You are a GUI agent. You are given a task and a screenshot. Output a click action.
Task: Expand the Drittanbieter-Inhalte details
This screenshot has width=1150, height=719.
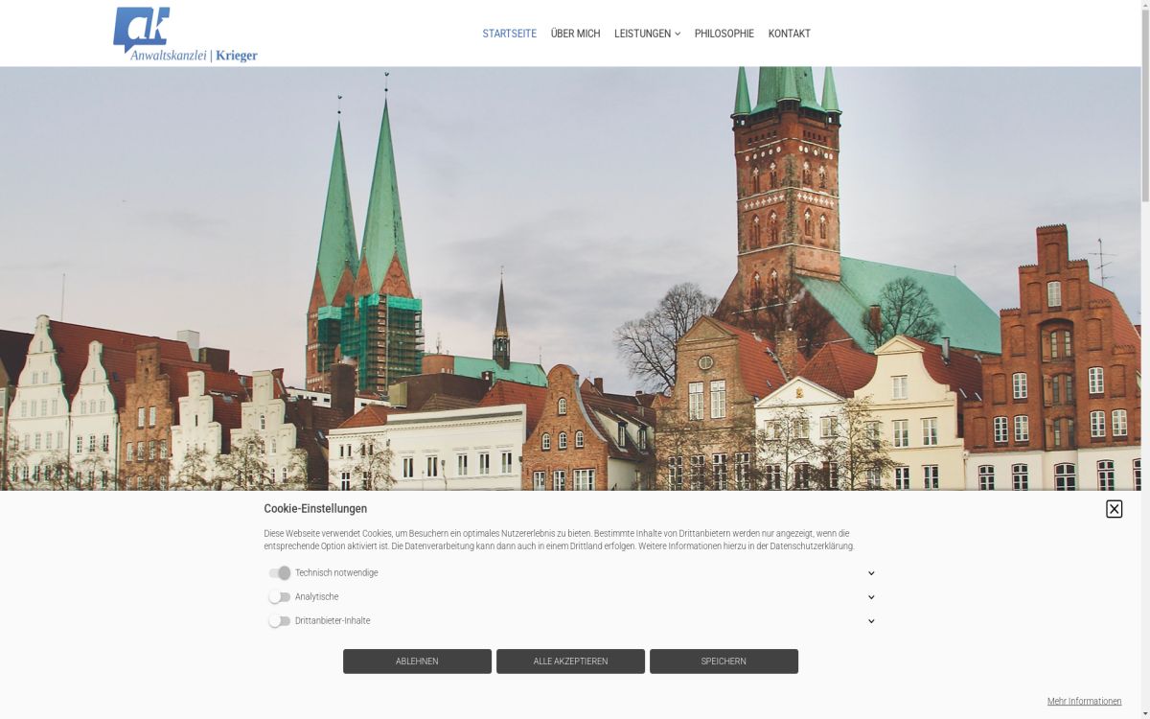pos(871,620)
